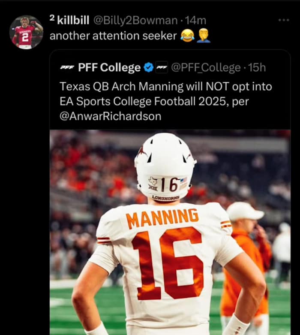Viewport: 300px width, 335px height.
Task: Click the 15h timestamp on quoted tweet
Action: tap(257, 68)
